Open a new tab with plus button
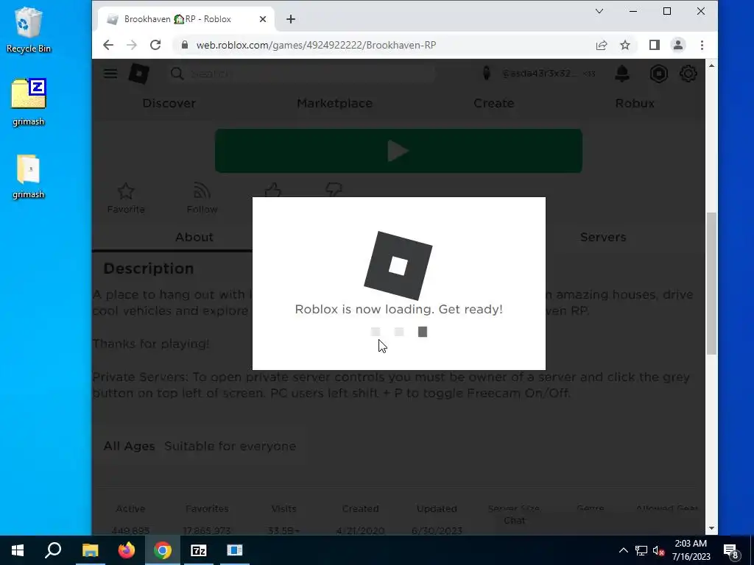This screenshot has height=565, width=754. pos(290,19)
